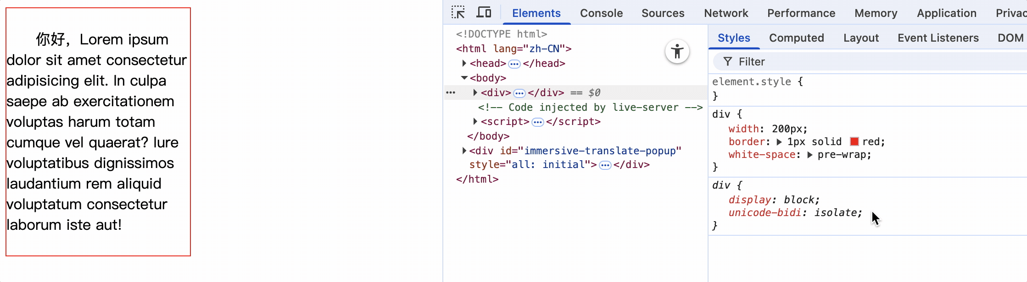The width and height of the screenshot is (1027, 282).
Task: Expand the script element triangle
Action: pyautogui.click(x=475, y=121)
